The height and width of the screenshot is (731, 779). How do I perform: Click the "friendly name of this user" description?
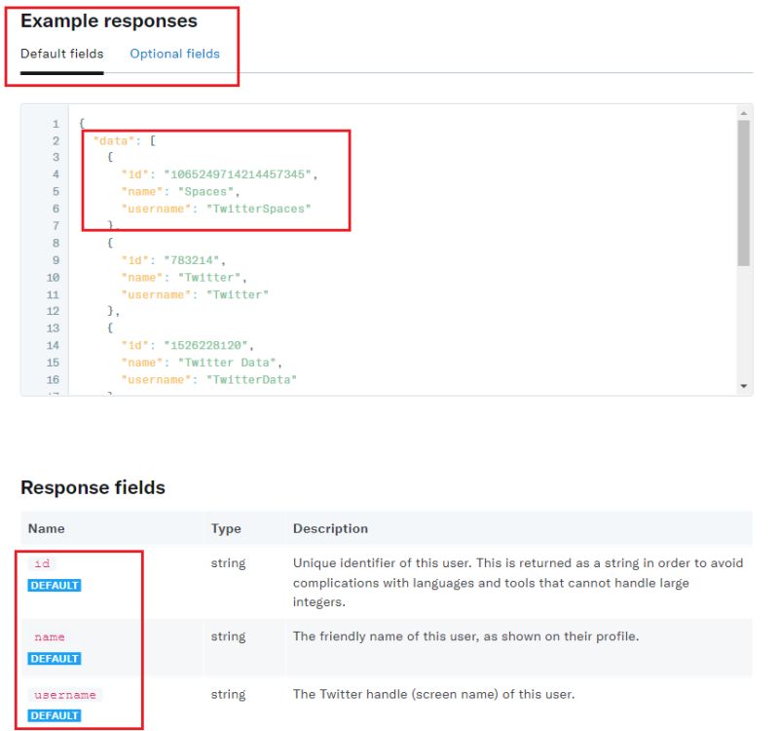tap(465, 636)
